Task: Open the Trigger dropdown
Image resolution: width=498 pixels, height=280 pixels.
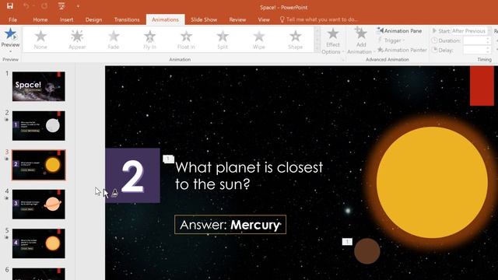Action: pyautogui.click(x=391, y=40)
